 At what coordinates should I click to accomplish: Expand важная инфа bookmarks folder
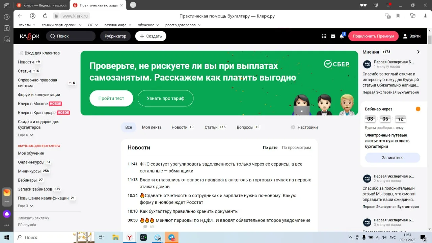118,25
